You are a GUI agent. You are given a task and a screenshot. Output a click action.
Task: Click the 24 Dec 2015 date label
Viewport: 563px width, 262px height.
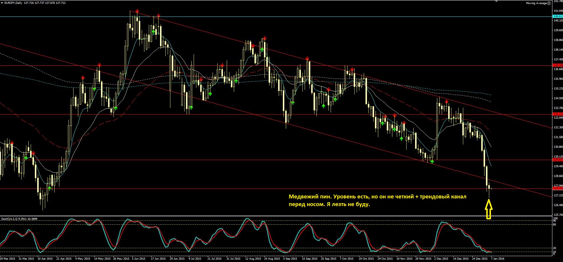pyautogui.click(x=480, y=259)
